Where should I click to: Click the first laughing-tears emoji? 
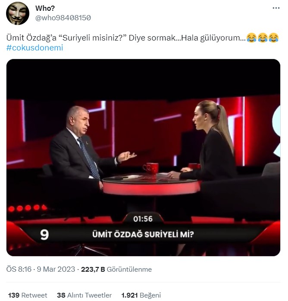pyautogui.click(x=251, y=38)
